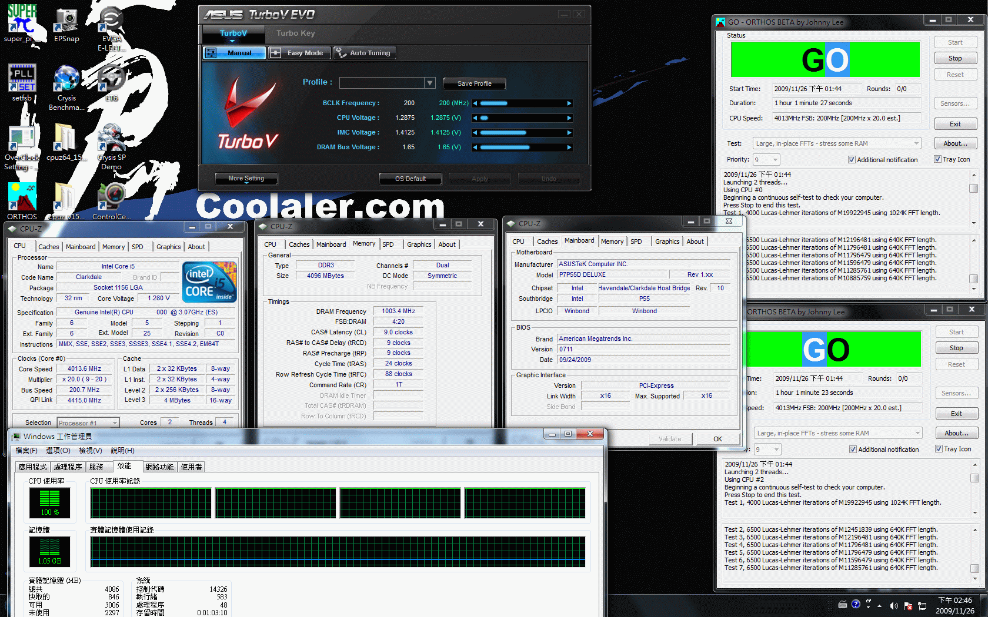Launch the Crysis SP Demo icon
988x617 pixels.
click(x=111, y=147)
